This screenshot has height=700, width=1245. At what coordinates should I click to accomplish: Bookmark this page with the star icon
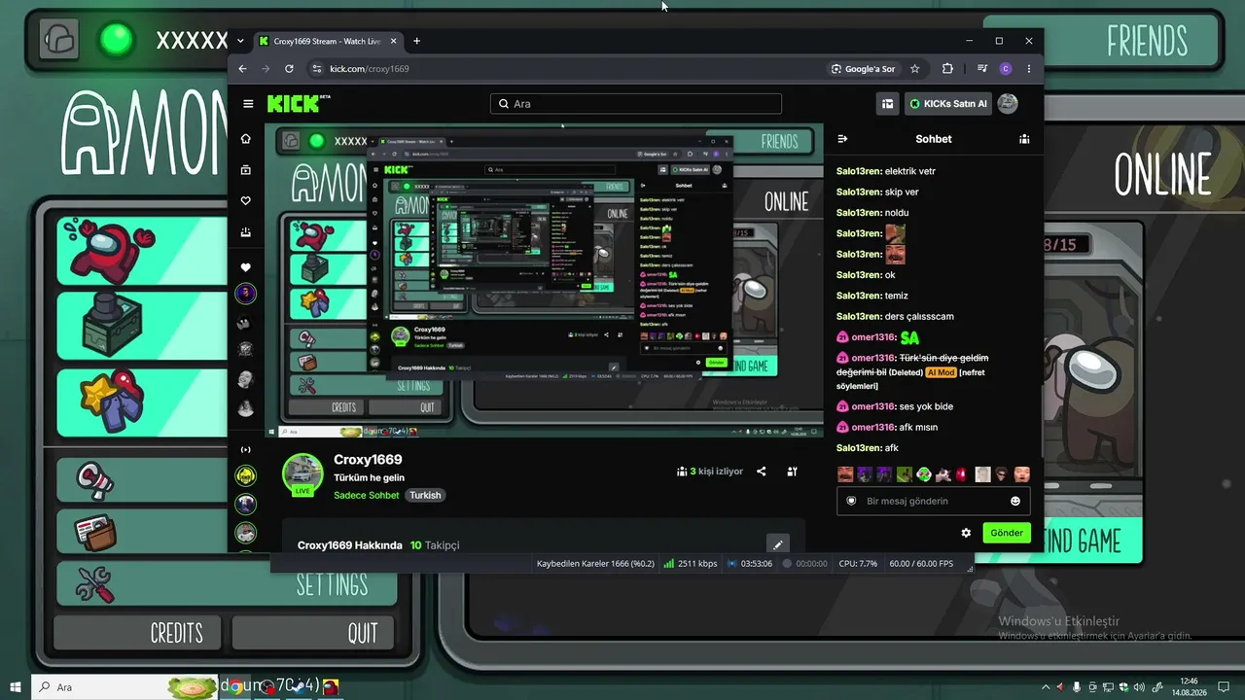click(915, 69)
